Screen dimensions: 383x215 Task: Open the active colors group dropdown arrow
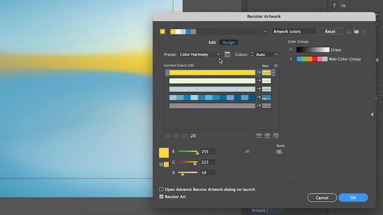point(265,32)
